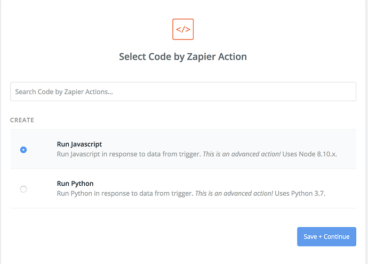Click the Uses Python 3.7 text
The width and height of the screenshot is (368, 264).
[x=300, y=194]
